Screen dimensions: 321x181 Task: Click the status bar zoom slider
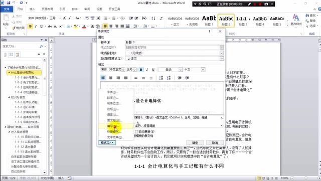point(306,178)
